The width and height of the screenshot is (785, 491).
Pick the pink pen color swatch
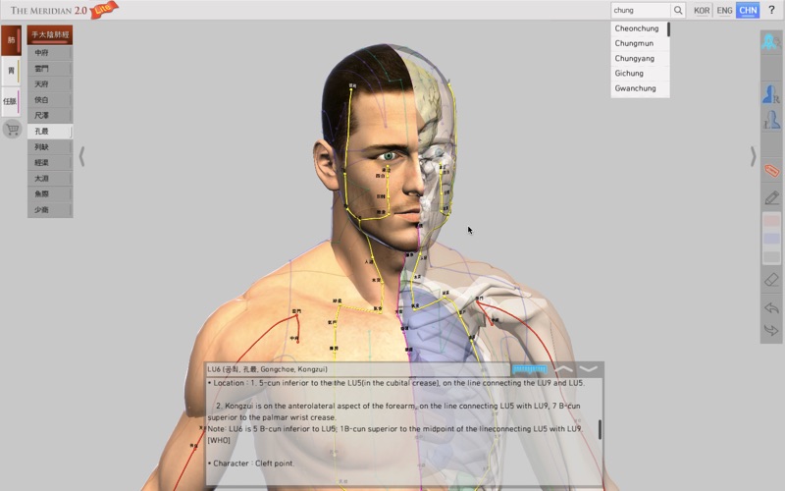click(x=771, y=220)
